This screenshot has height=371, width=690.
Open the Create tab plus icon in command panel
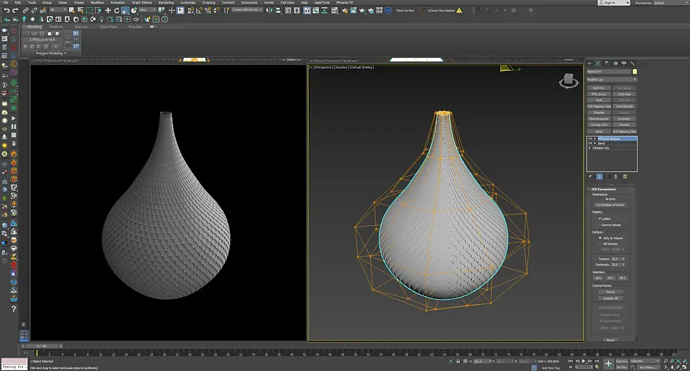click(589, 63)
